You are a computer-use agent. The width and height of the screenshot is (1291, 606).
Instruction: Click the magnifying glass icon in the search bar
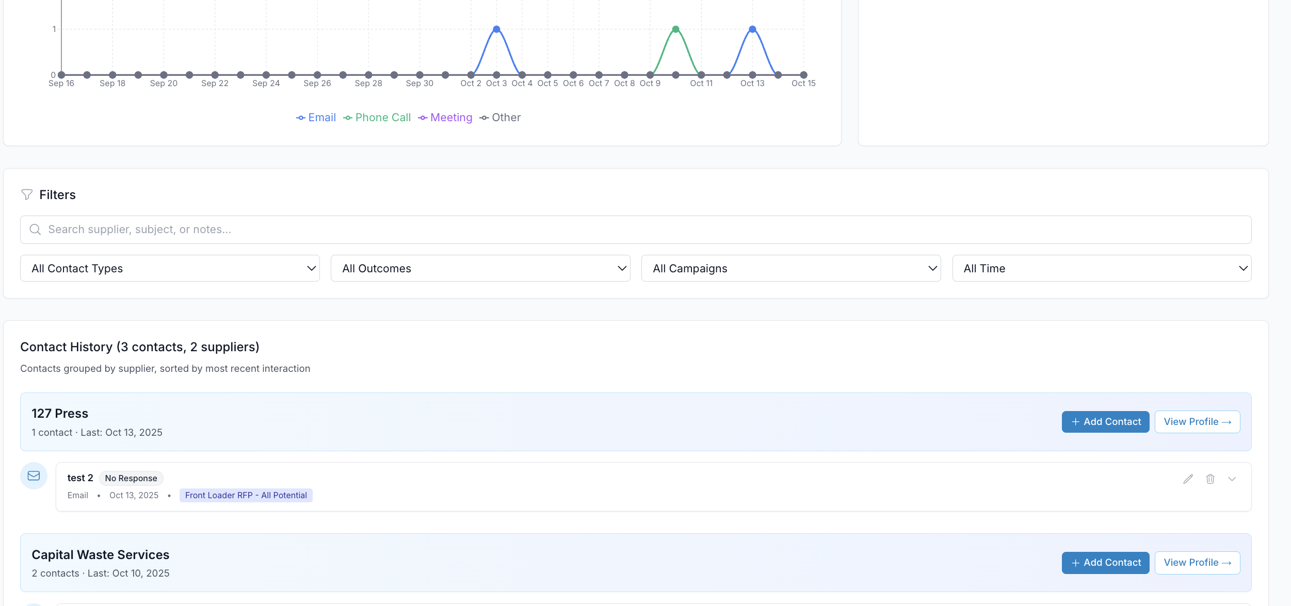tap(35, 229)
